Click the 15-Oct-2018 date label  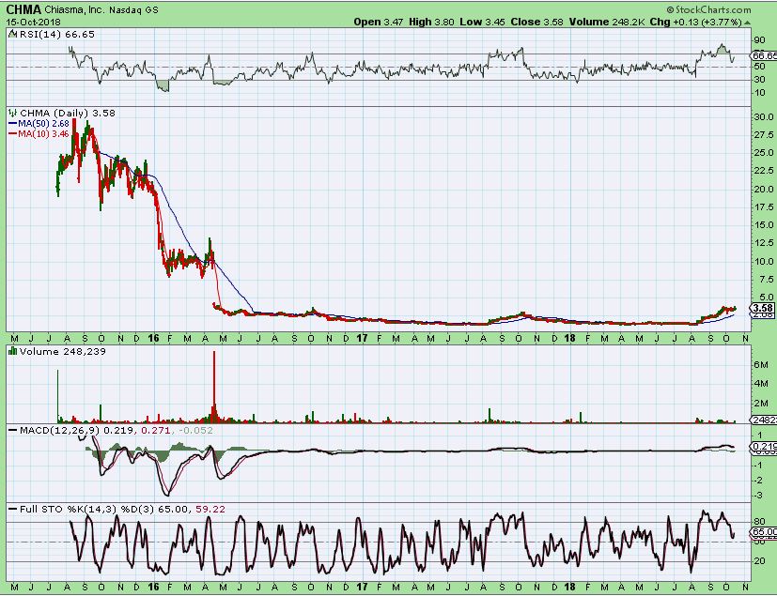click(33, 23)
